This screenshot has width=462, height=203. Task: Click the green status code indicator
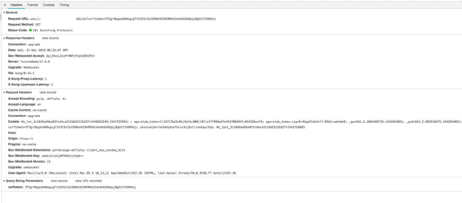(30, 30)
